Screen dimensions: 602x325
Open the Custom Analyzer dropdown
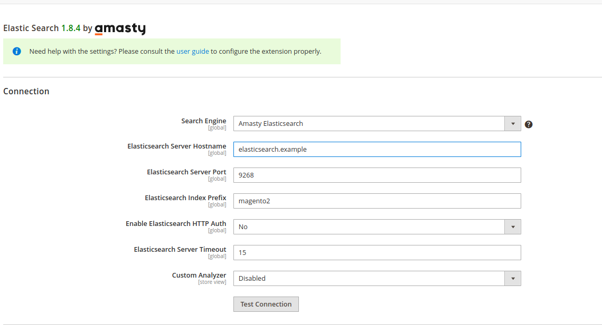point(377,278)
